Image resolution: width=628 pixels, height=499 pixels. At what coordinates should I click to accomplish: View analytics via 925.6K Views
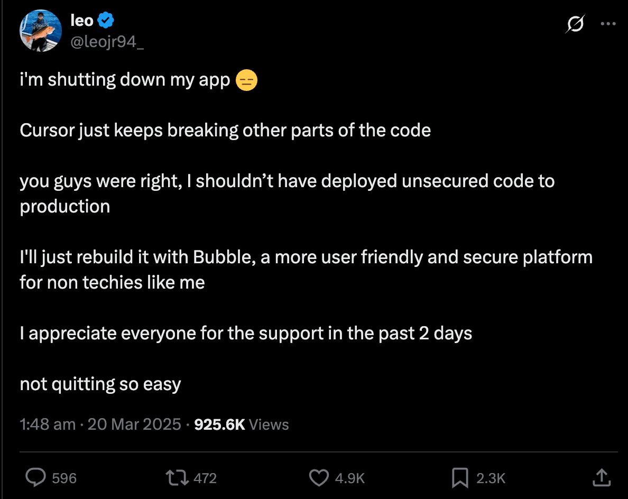tap(242, 424)
